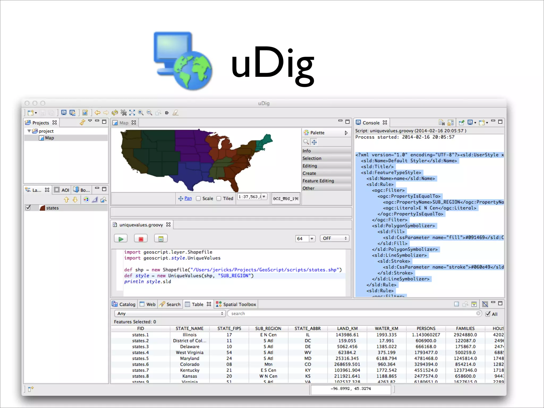The width and height of the screenshot is (544, 408).
Task: Open the Feature Editing palette drawer
Action: tap(326, 181)
